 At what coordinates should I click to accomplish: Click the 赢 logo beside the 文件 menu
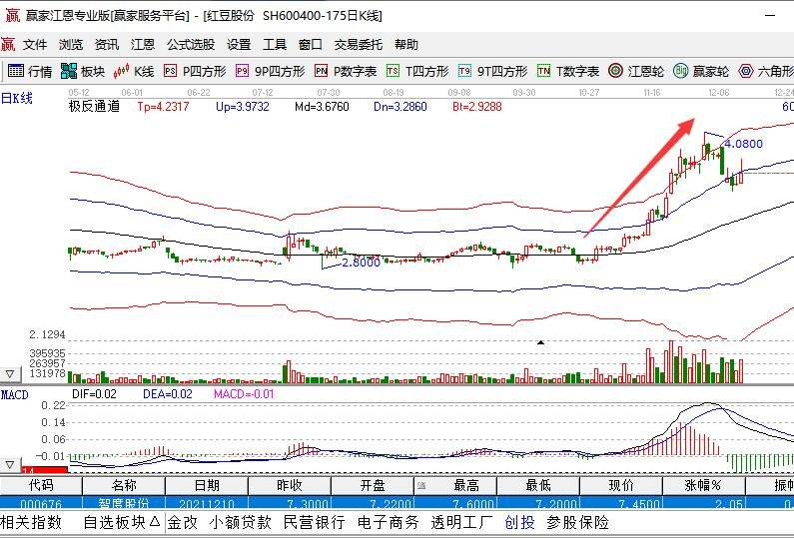(x=8, y=45)
